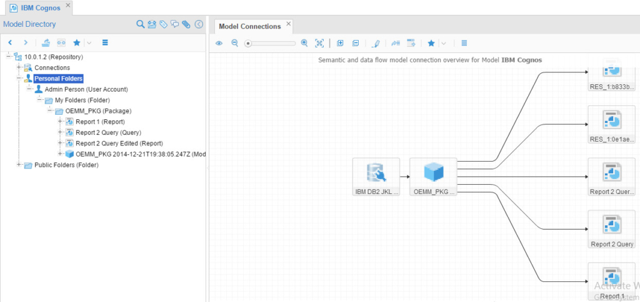Close the IBM Cognos tab

click(x=67, y=5)
